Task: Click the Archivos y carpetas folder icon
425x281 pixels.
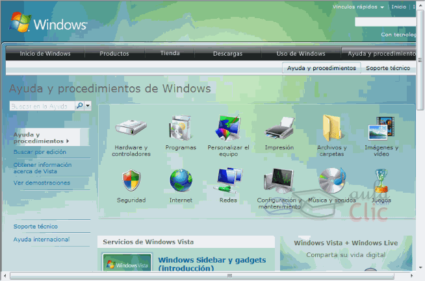Action: click(x=332, y=127)
